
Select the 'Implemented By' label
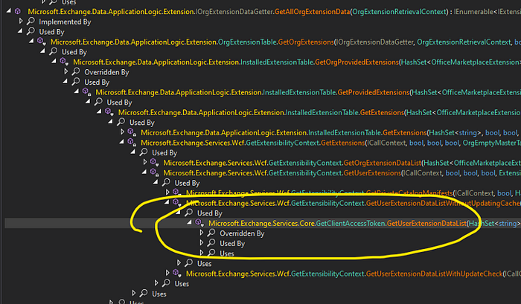click(x=65, y=22)
